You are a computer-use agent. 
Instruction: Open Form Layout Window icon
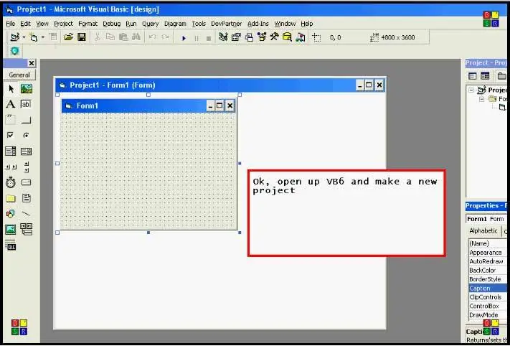click(249, 37)
